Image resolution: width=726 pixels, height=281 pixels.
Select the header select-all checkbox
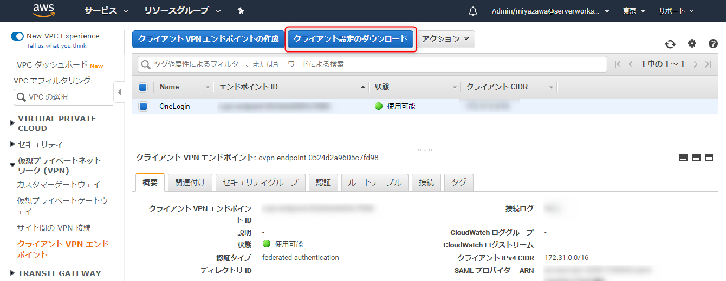(x=143, y=87)
